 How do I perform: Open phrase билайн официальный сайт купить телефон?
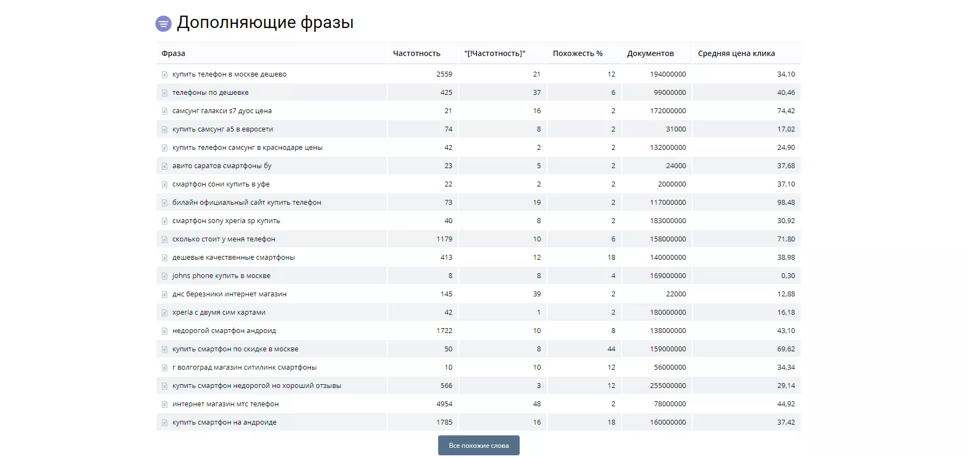tap(247, 203)
